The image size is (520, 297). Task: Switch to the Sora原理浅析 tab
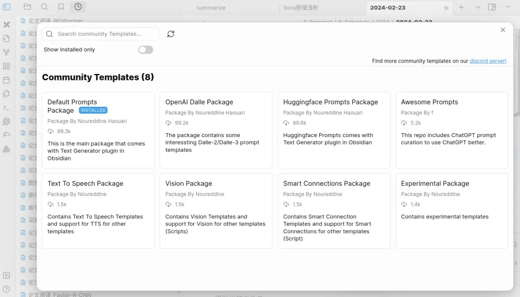point(301,8)
